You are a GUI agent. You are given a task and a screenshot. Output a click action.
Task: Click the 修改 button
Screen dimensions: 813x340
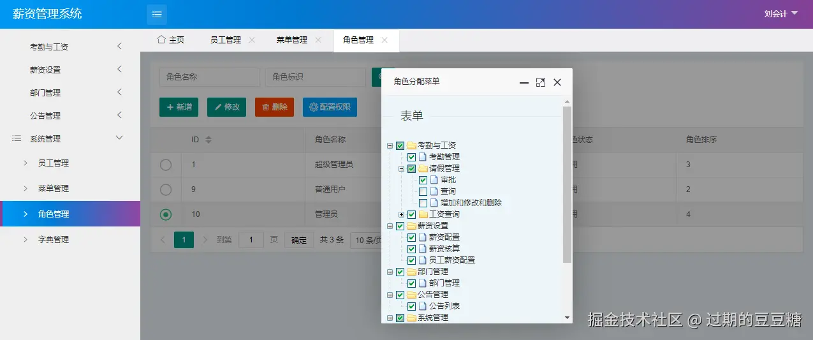(x=226, y=107)
